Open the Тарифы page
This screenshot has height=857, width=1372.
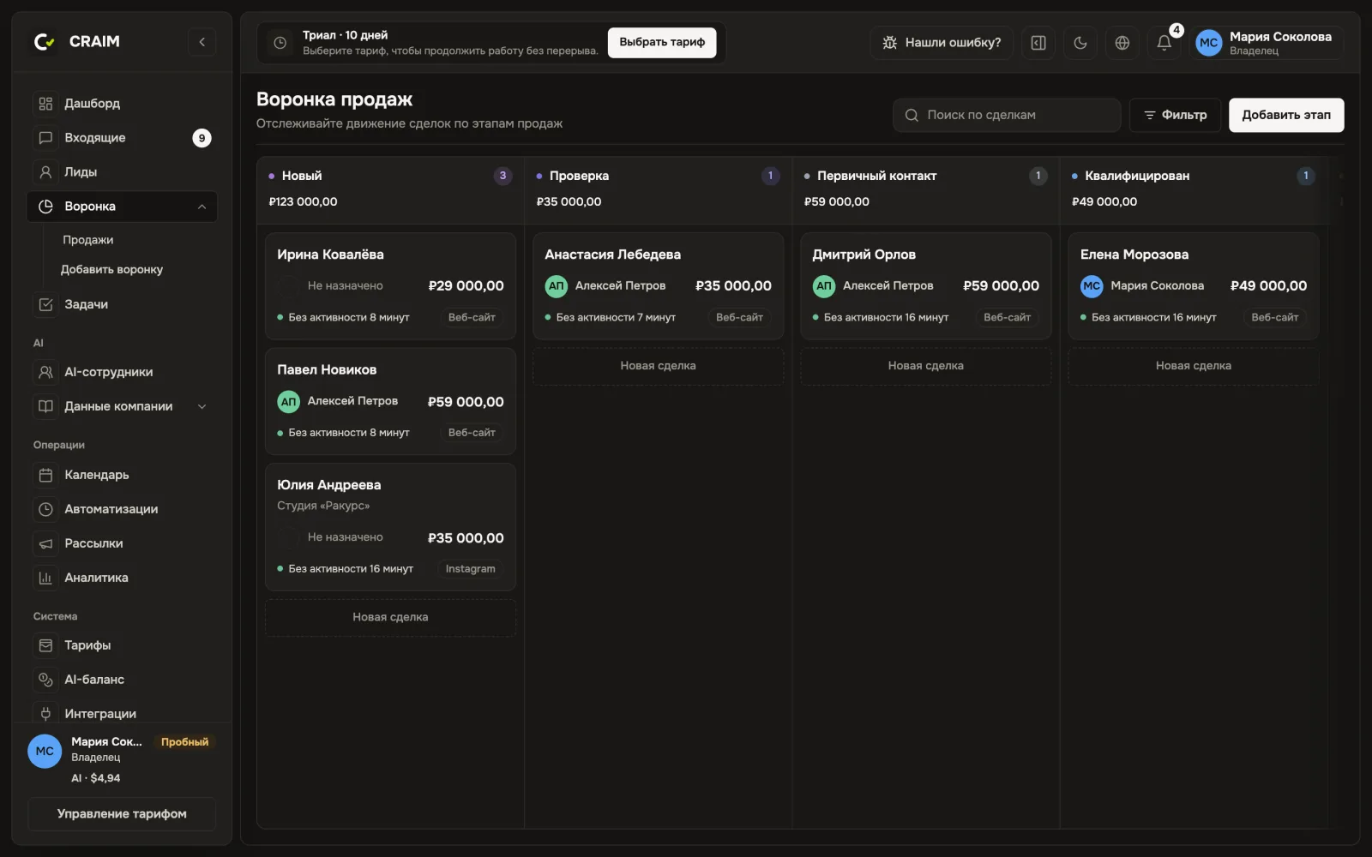pyautogui.click(x=122, y=645)
